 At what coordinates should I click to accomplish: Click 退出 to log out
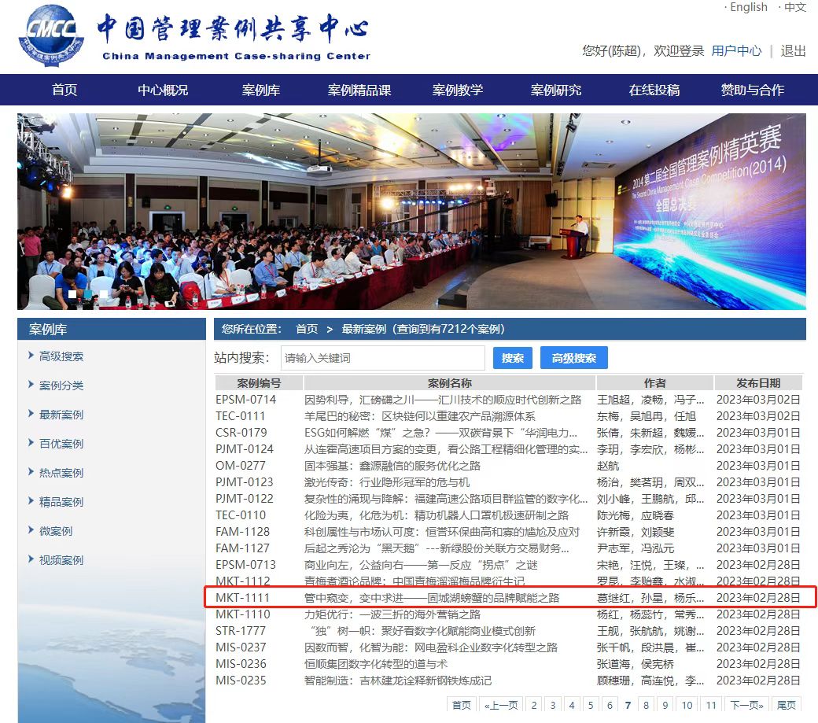pos(793,50)
